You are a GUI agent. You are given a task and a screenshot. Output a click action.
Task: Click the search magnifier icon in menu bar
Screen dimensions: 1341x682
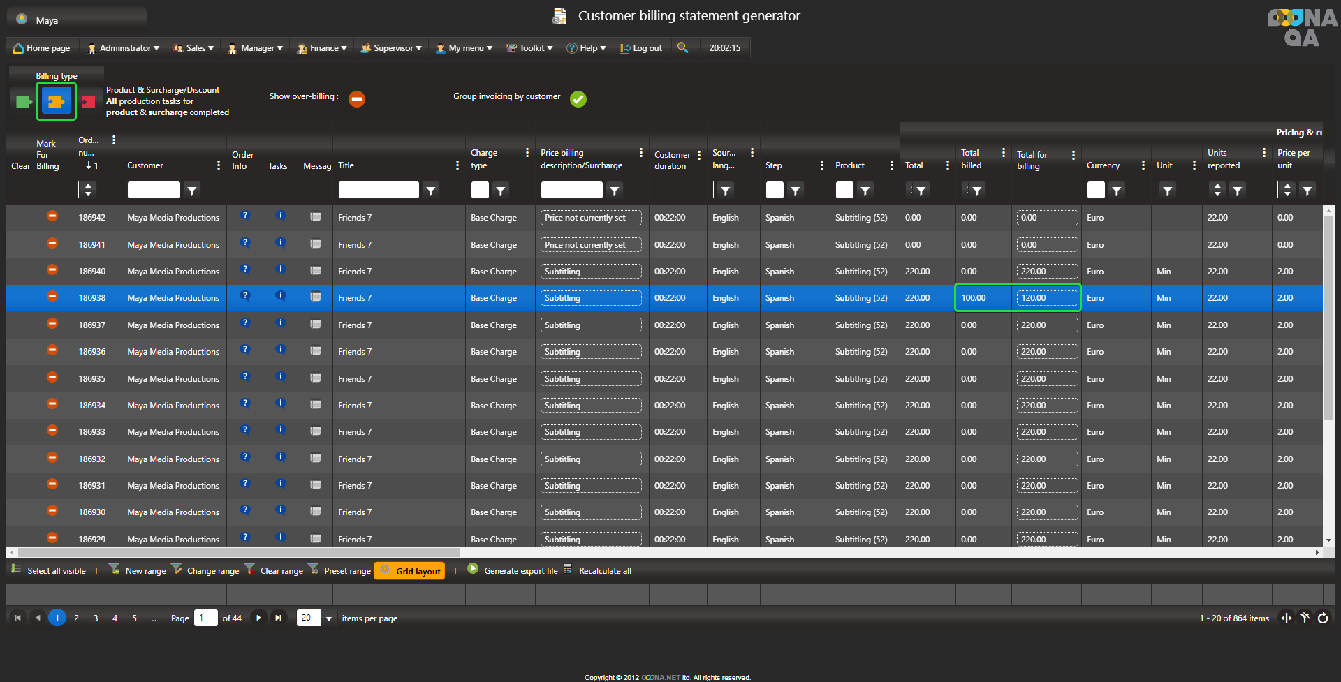(682, 47)
